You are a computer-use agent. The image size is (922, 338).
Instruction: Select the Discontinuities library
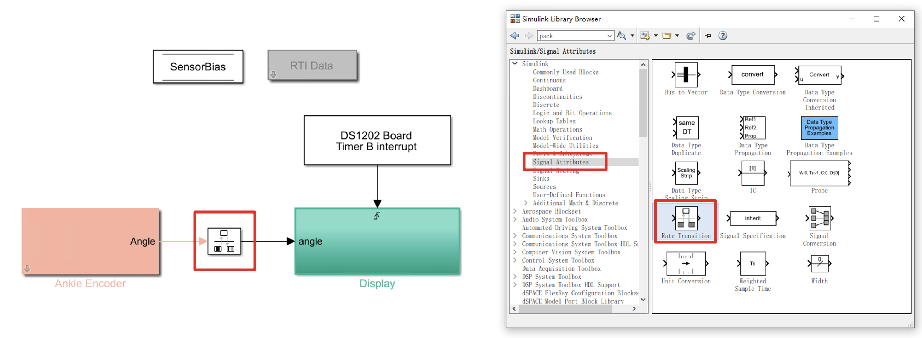click(557, 97)
